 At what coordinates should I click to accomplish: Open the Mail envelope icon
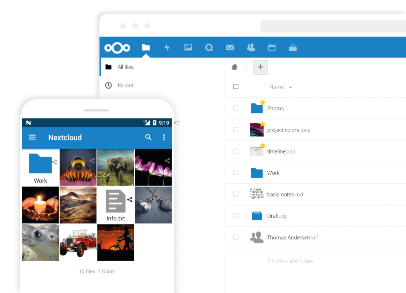pyautogui.click(x=230, y=47)
